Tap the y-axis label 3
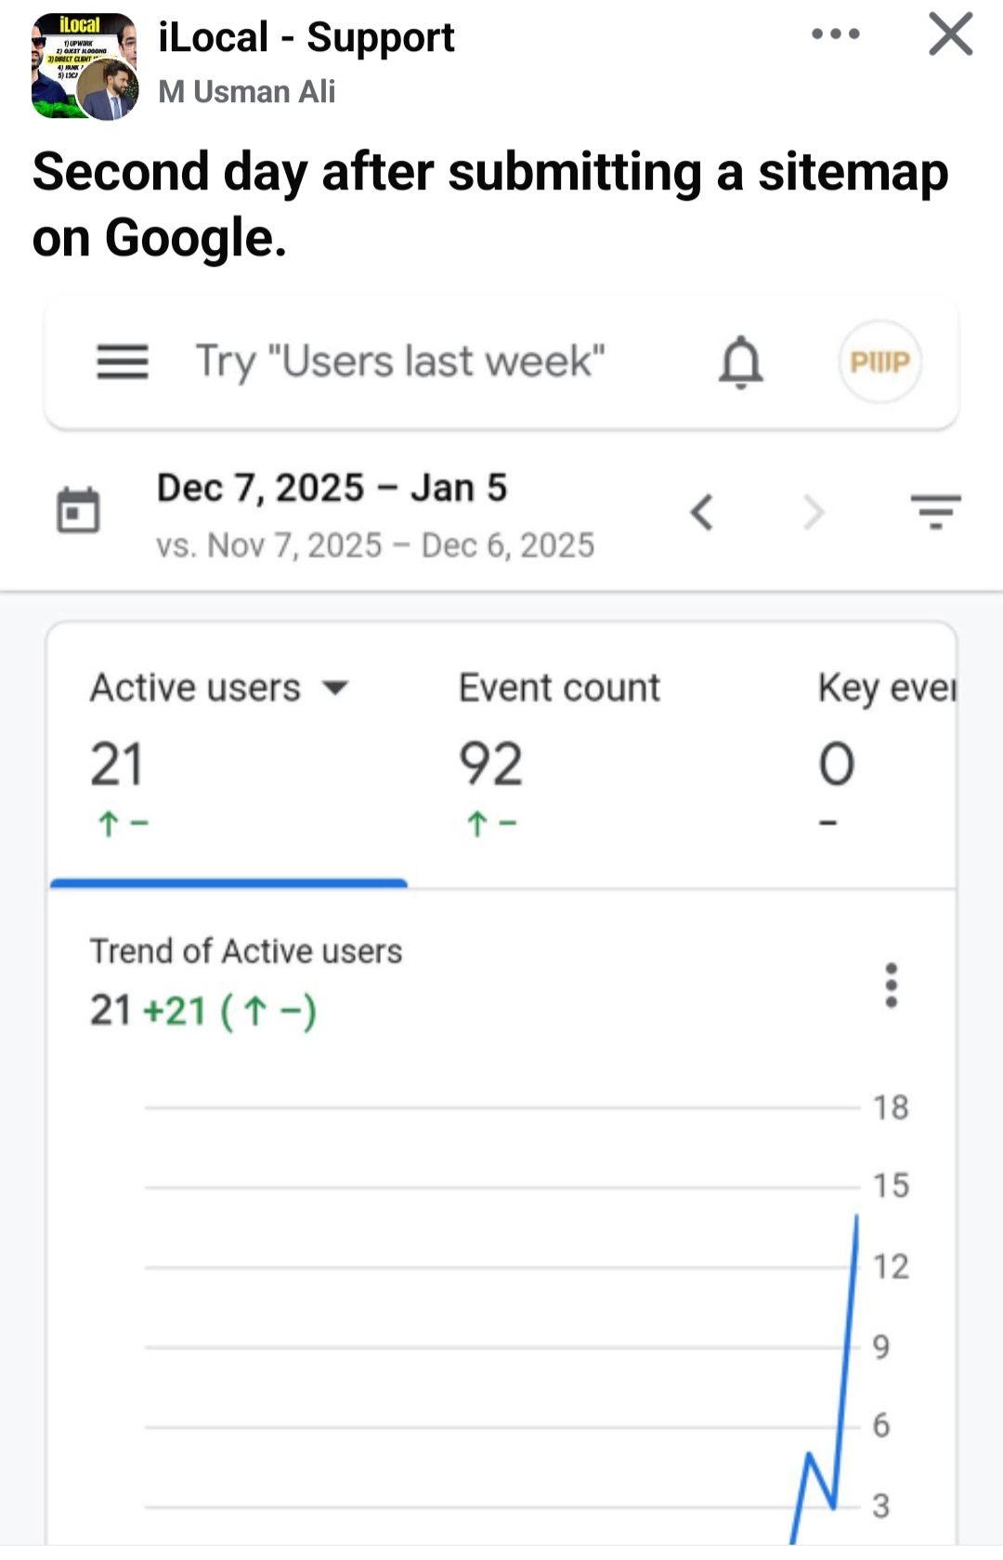 click(x=881, y=1505)
